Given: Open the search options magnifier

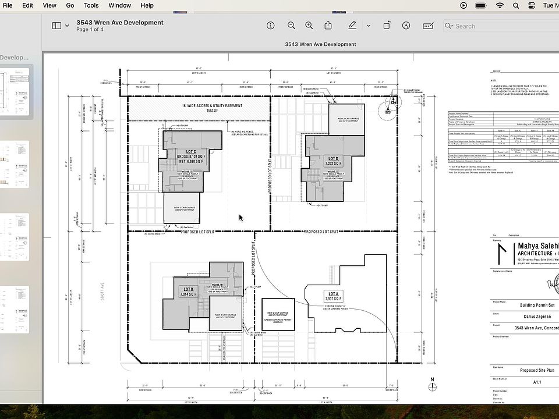Looking at the screenshot, I should 449,26.
